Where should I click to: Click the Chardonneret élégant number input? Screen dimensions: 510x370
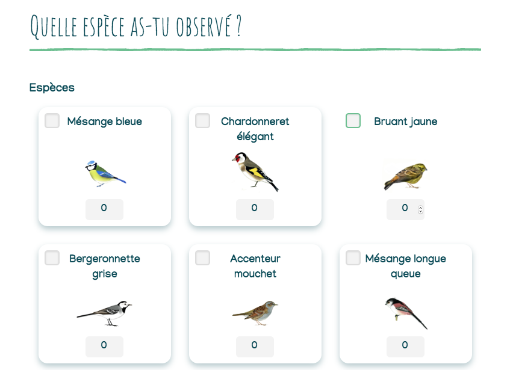pyautogui.click(x=255, y=209)
